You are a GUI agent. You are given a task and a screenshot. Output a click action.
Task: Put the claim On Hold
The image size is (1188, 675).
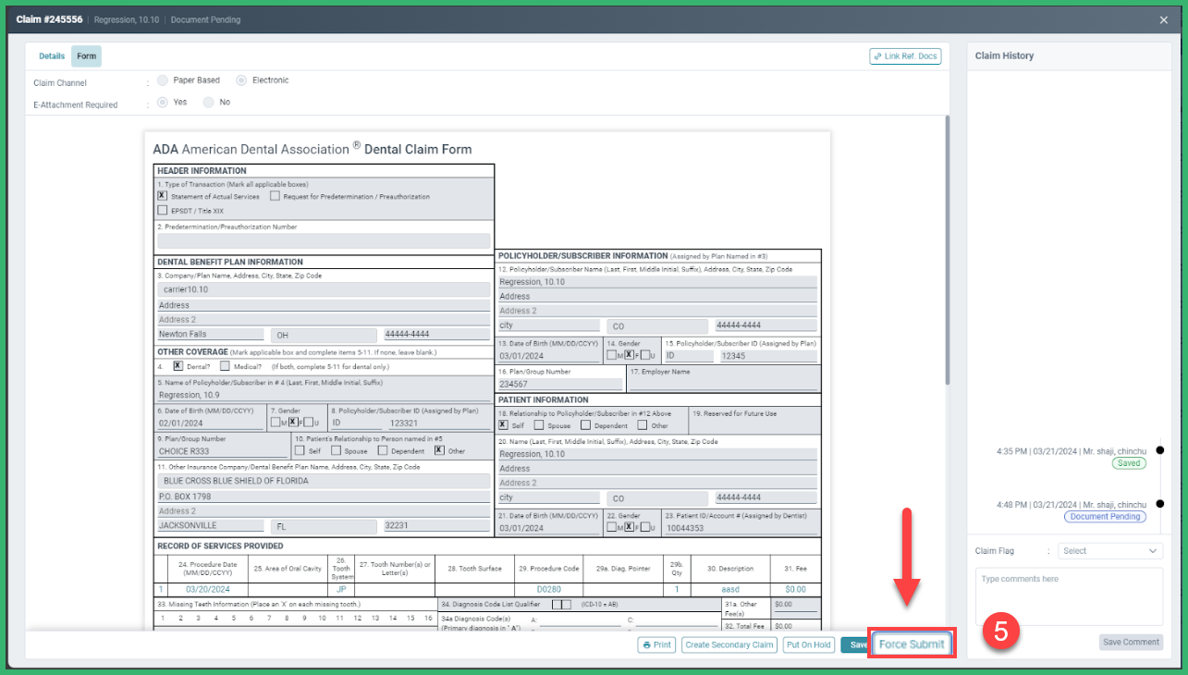pyautogui.click(x=808, y=644)
